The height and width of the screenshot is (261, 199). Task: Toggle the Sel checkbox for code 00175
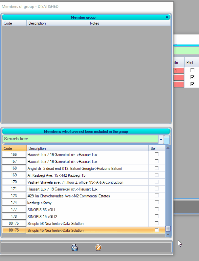157,230
